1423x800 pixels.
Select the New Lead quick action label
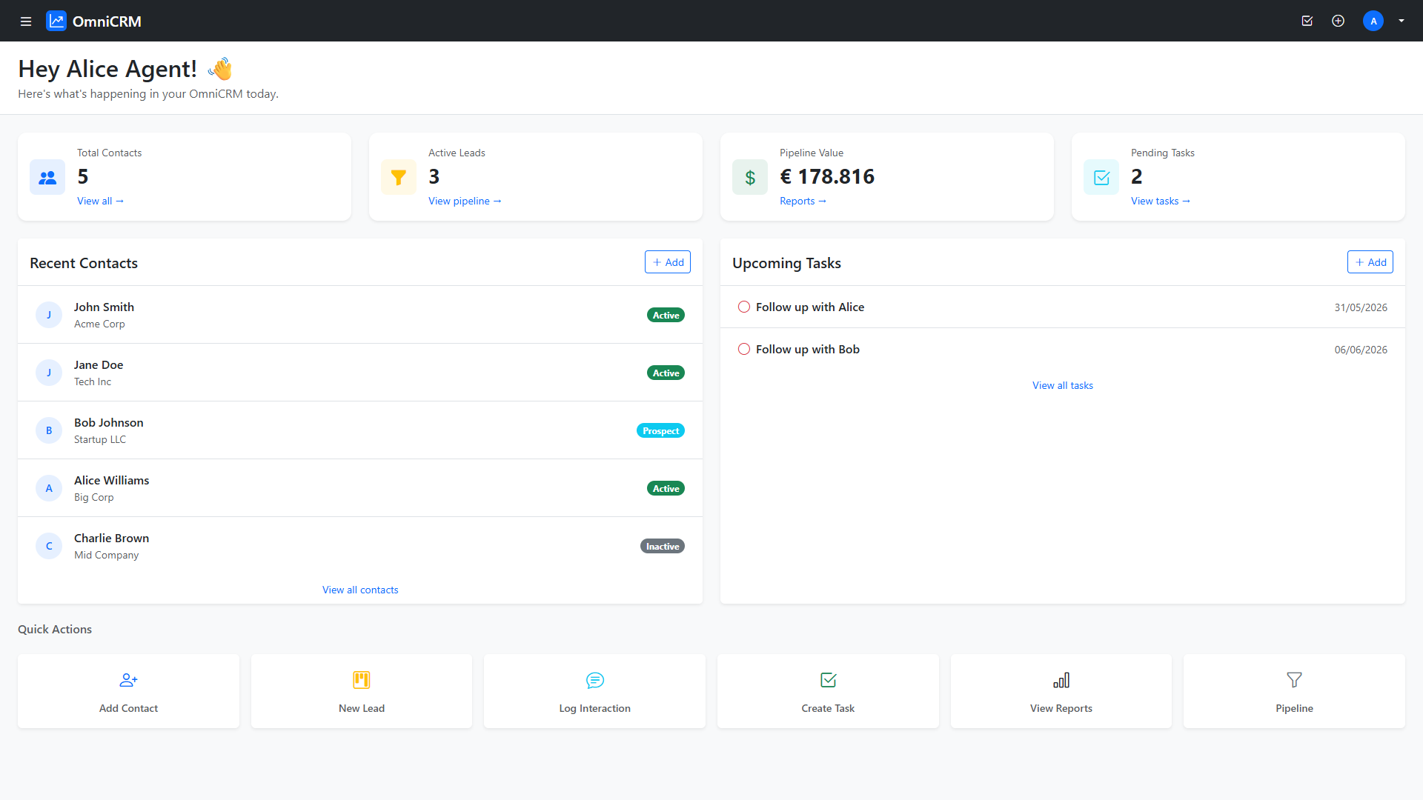coord(362,708)
